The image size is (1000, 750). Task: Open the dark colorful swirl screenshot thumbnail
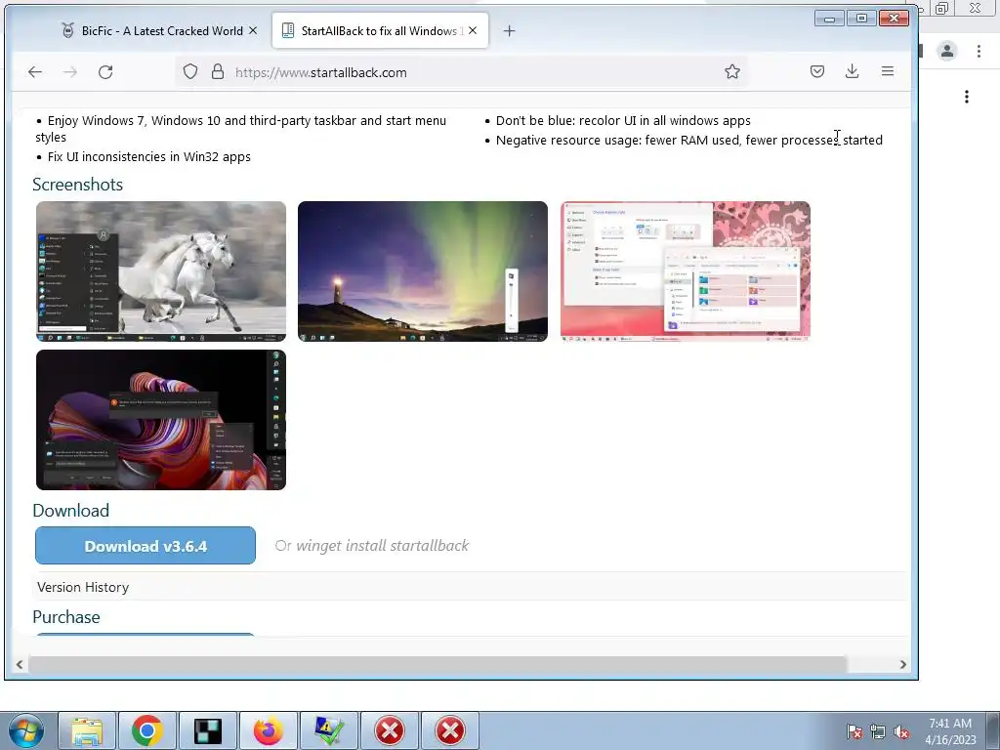tap(161, 420)
